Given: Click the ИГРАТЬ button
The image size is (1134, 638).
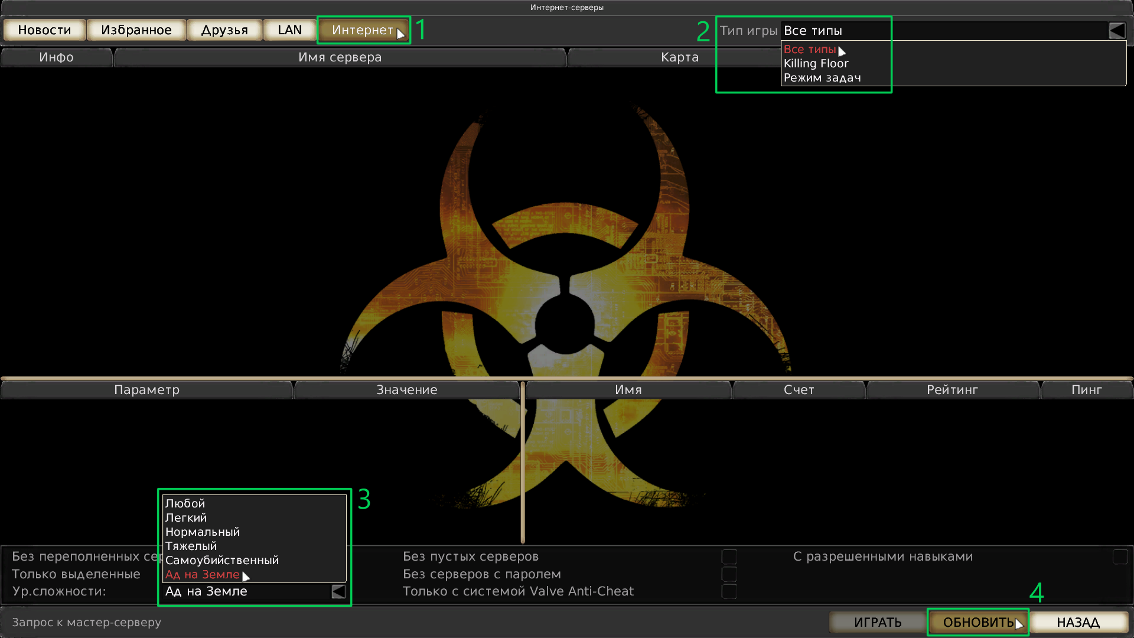Looking at the screenshot, I should coord(877,622).
